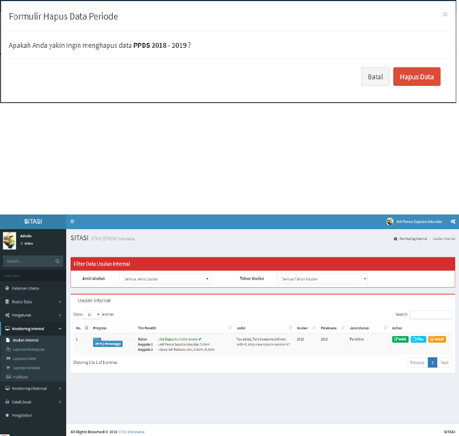Click the Master Data database icon
459x436 pixels.
pyautogui.click(x=7, y=302)
